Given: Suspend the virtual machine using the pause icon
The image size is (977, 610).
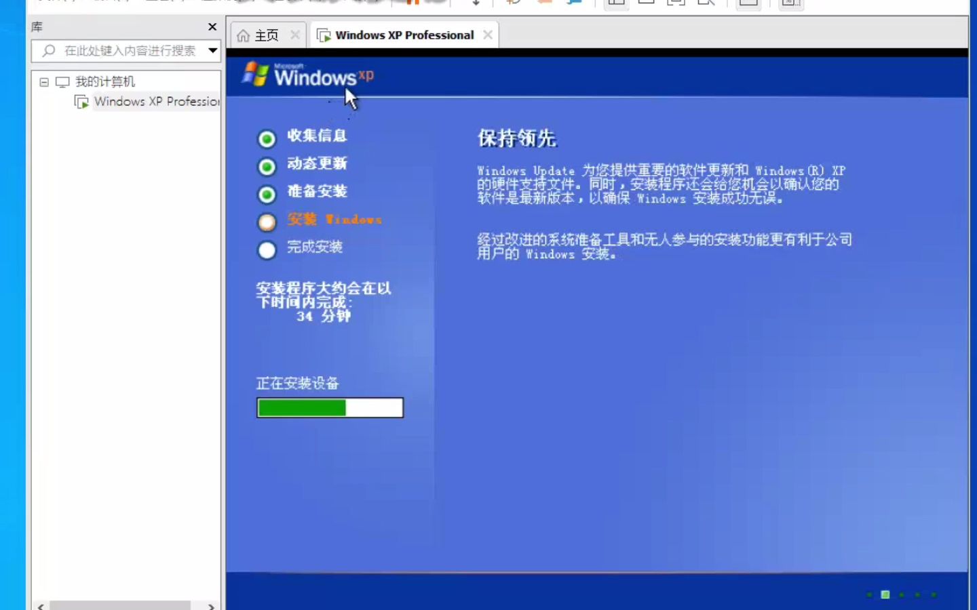Looking at the screenshot, I should tap(414, 3).
